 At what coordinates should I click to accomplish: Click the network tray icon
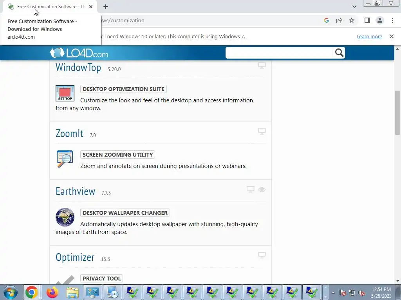point(352,293)
